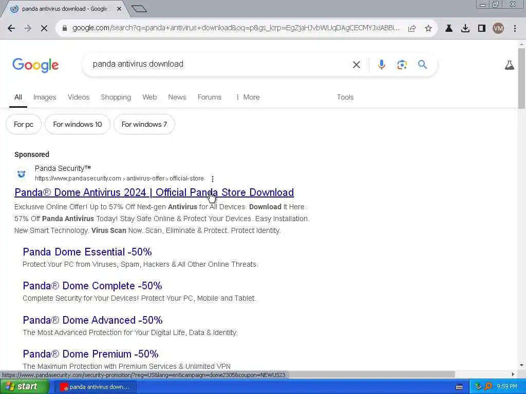526x394 pixels.
Task: Open a new browser tab
Action: click(139, 9)
